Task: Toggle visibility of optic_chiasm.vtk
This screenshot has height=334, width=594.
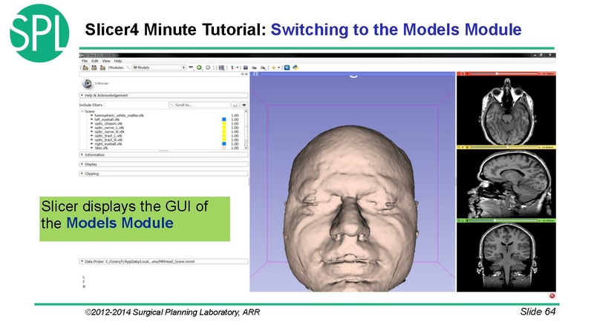Action: click(91, 124)
